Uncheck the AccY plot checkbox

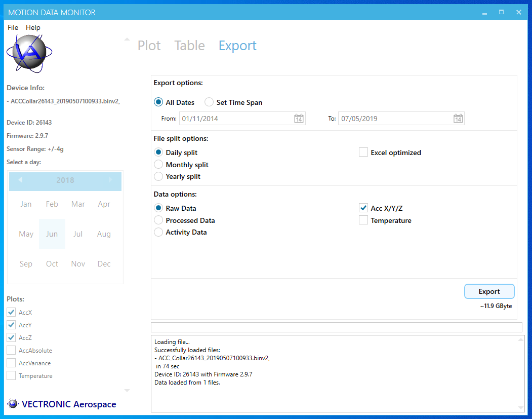tap(11, 325)
